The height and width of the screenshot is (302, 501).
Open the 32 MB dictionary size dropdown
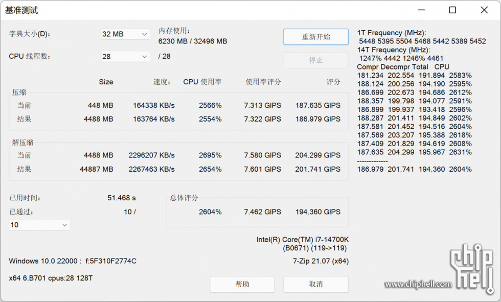pos(125,34)
